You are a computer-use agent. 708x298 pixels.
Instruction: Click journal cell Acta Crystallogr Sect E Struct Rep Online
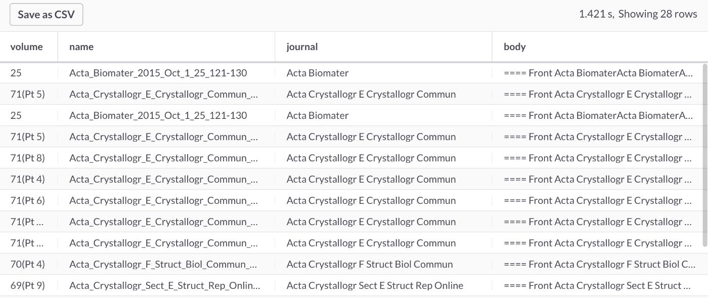[x=375, y=286]
